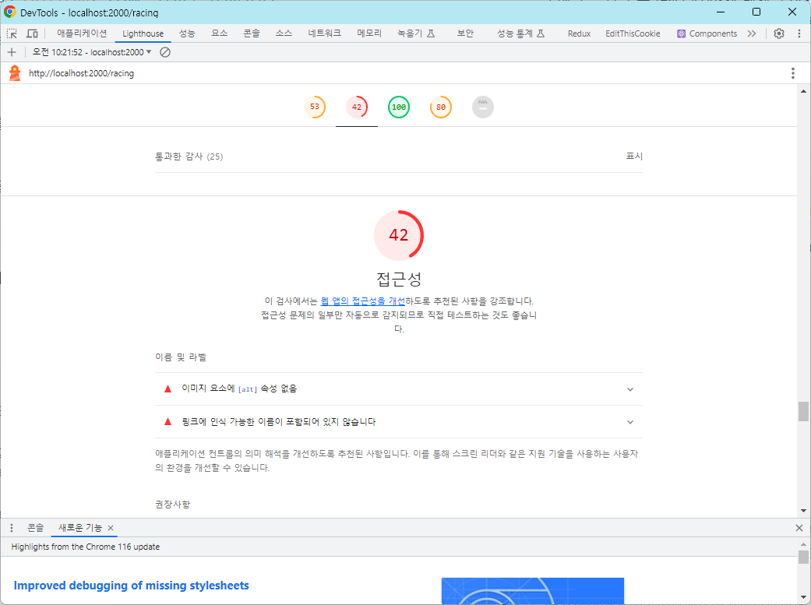Click 표시 to show passed audits
The image size is (811, 605).
pos(634,157)
